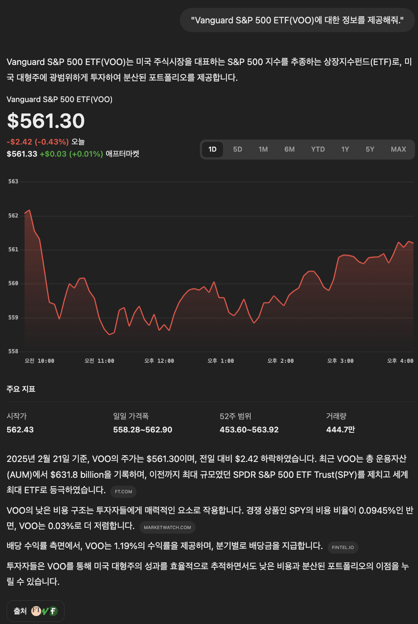Click the FT source icon

pyautogui.click(x=36, y=611)
